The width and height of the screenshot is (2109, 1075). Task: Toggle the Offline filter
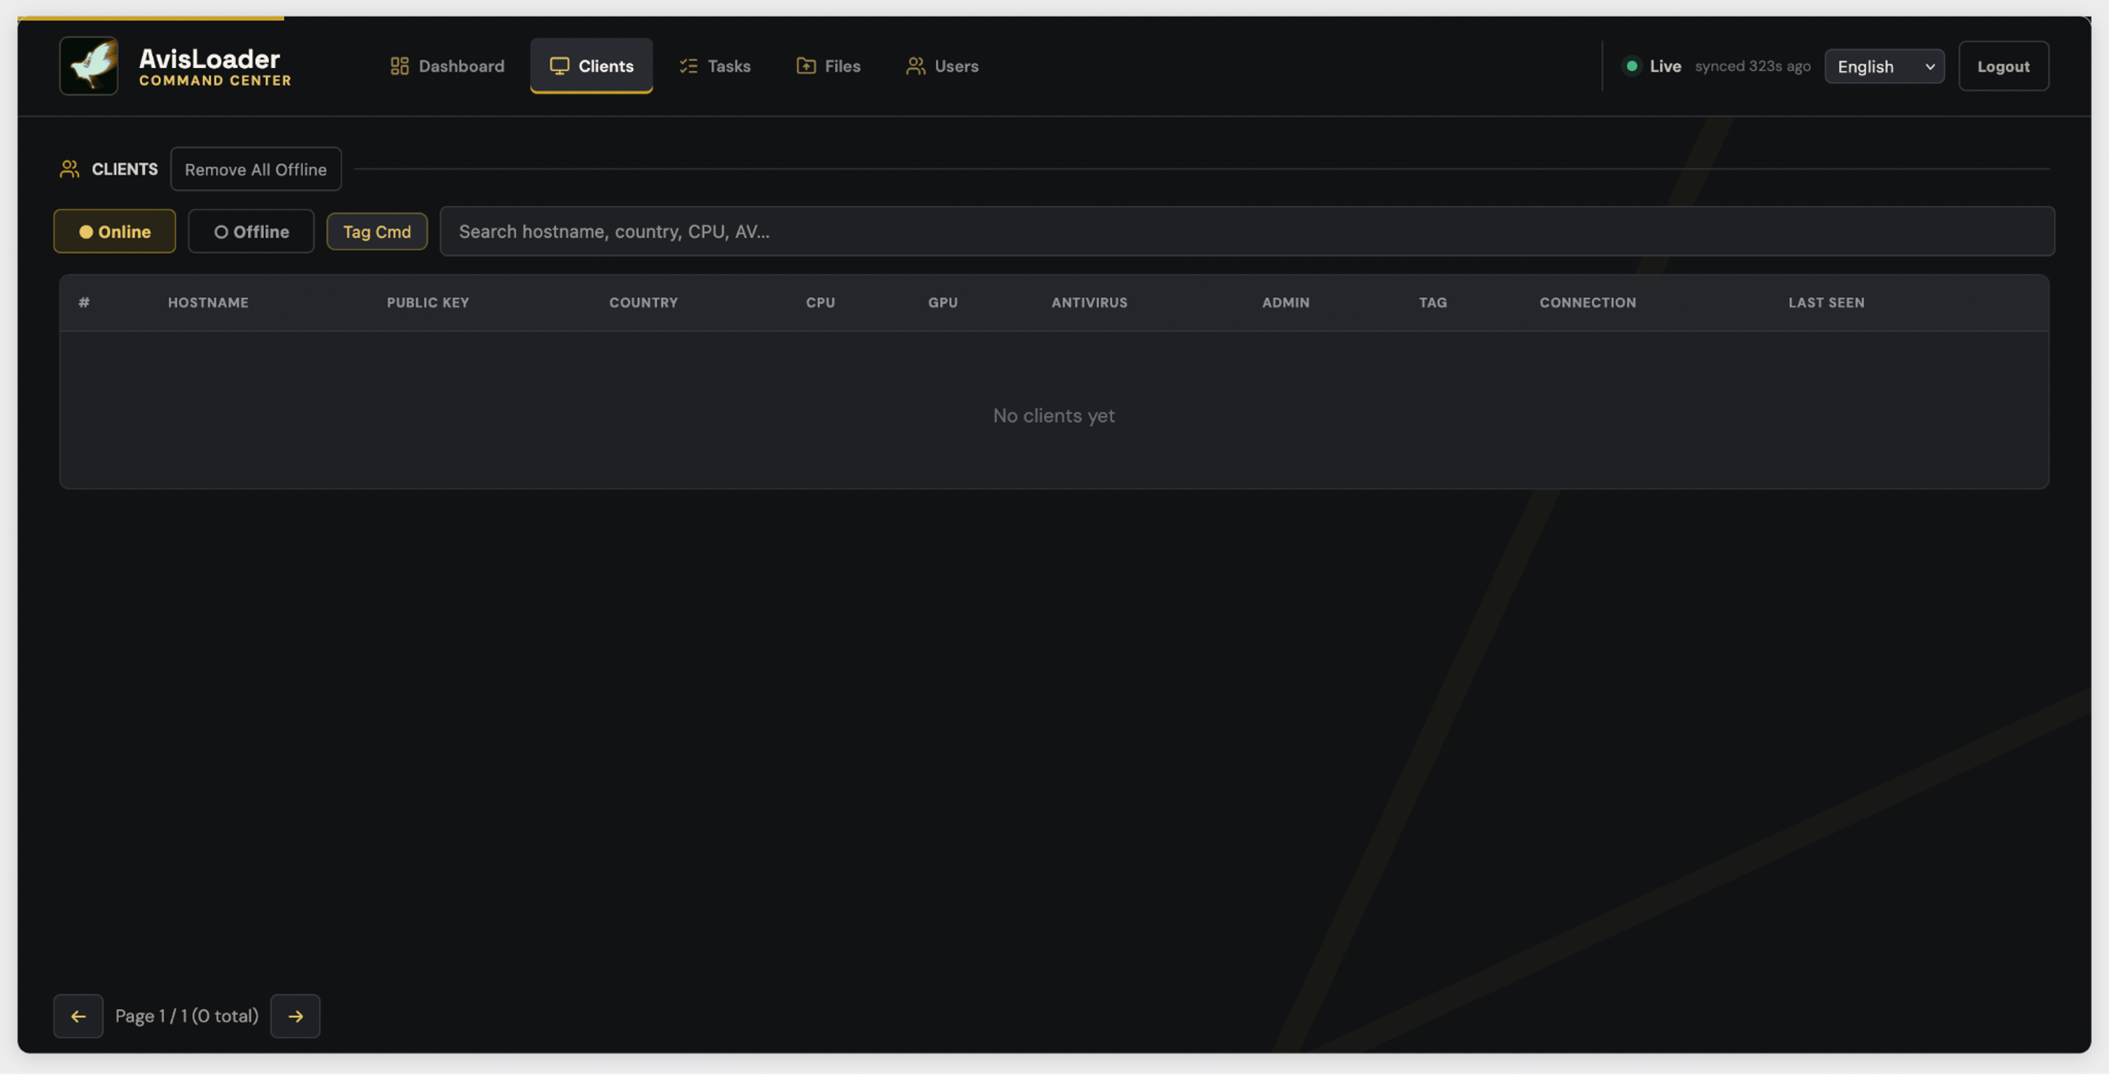pyautogui.click(x=251, y=232)
